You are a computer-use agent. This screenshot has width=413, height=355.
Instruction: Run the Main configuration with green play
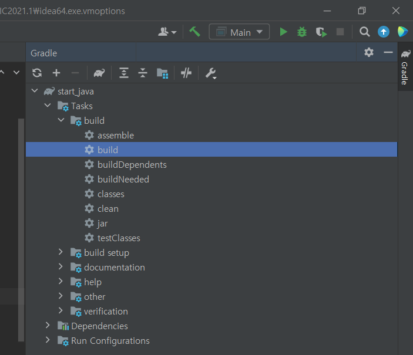[283, 32]
